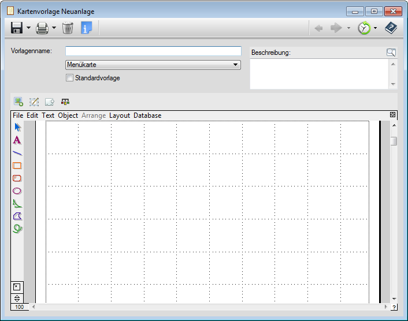The height and width of the screenshot is (321, 408).
Task: Select the green Freehand scribble tool
Action: click(x=17, y=229)
